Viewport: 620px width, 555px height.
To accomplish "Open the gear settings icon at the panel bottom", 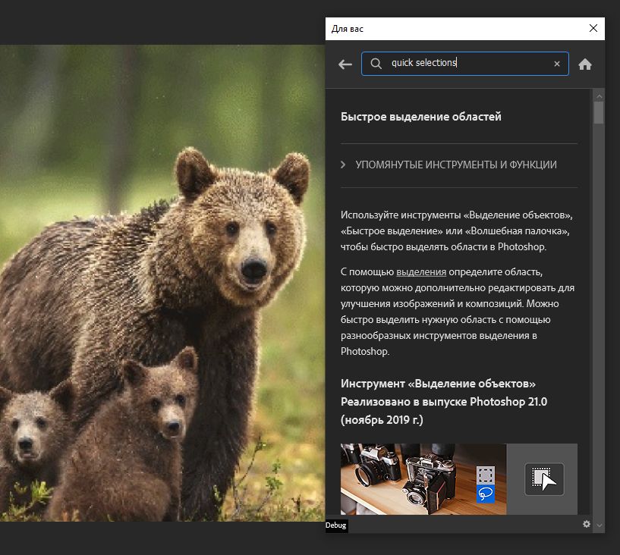I will point(586,524).
